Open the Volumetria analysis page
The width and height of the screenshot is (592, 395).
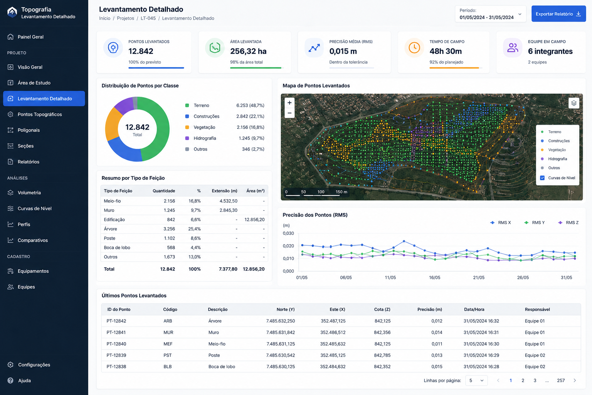(44, 193)
